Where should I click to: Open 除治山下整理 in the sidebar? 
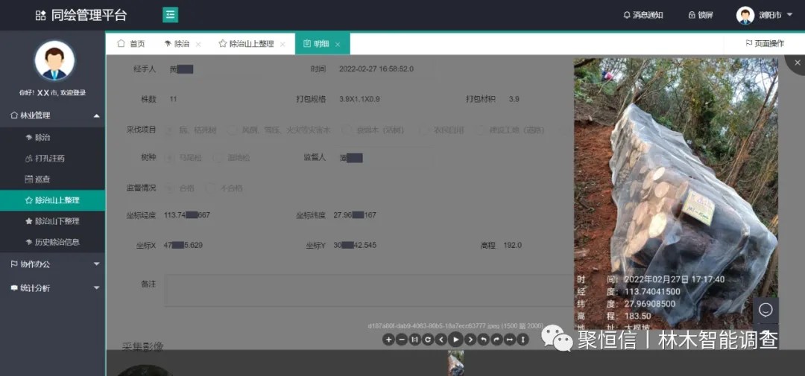coord(52,221)
